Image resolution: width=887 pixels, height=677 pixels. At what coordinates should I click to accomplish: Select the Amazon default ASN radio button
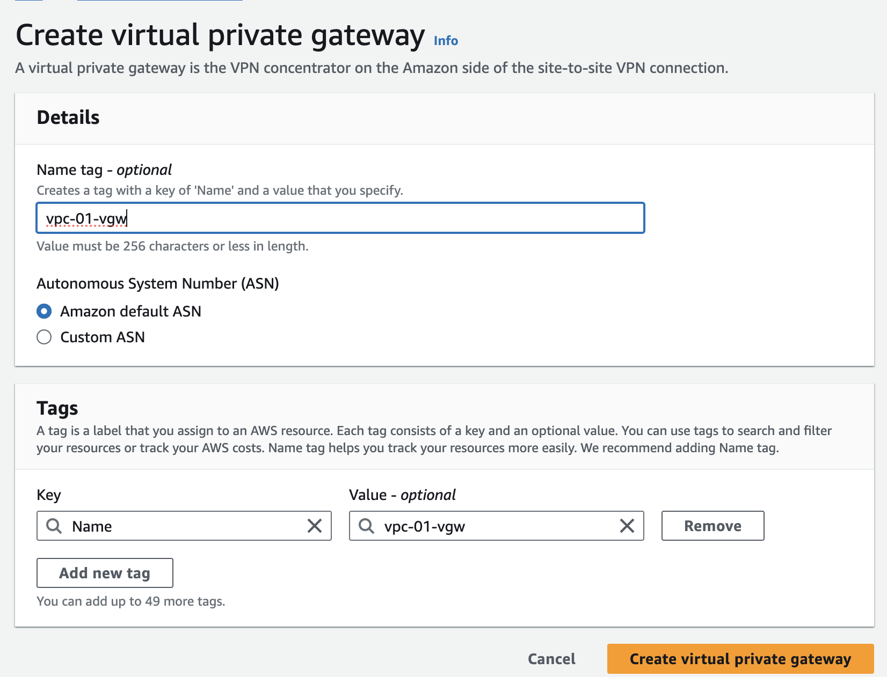tap(44, 311)
